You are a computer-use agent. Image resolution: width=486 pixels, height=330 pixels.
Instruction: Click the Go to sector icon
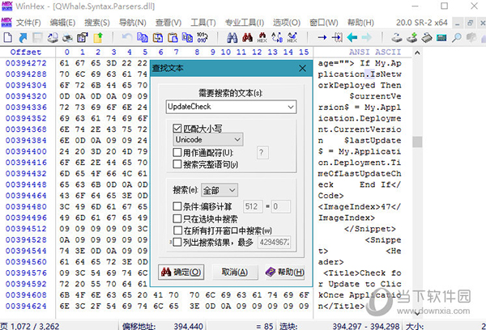(337, 38)
